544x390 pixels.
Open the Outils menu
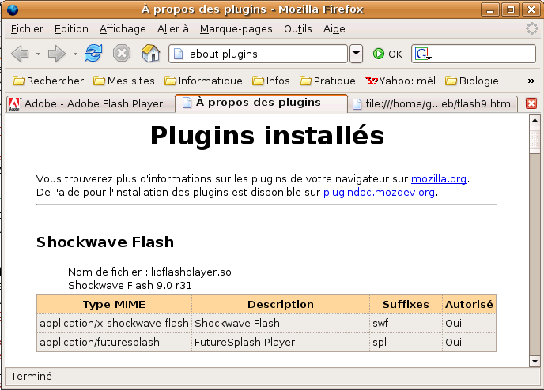[298, 28]
